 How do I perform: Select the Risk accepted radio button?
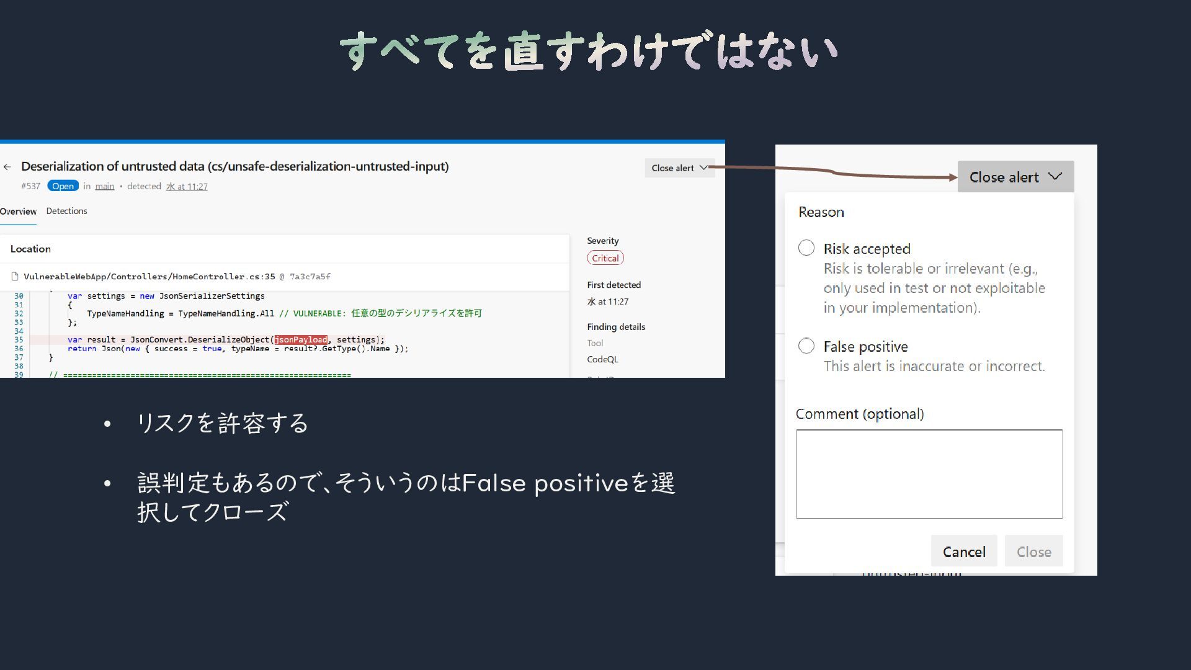pyautogui.click(x=806, y=248)
